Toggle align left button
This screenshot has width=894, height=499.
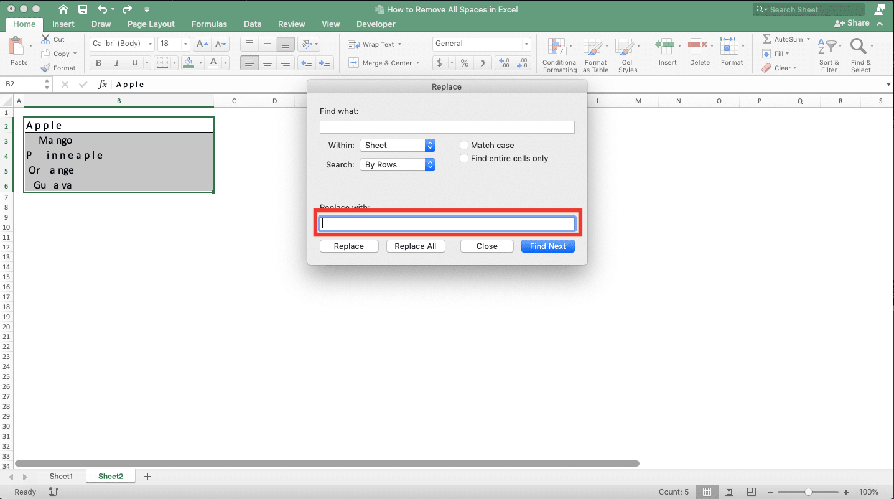[249, 63]
